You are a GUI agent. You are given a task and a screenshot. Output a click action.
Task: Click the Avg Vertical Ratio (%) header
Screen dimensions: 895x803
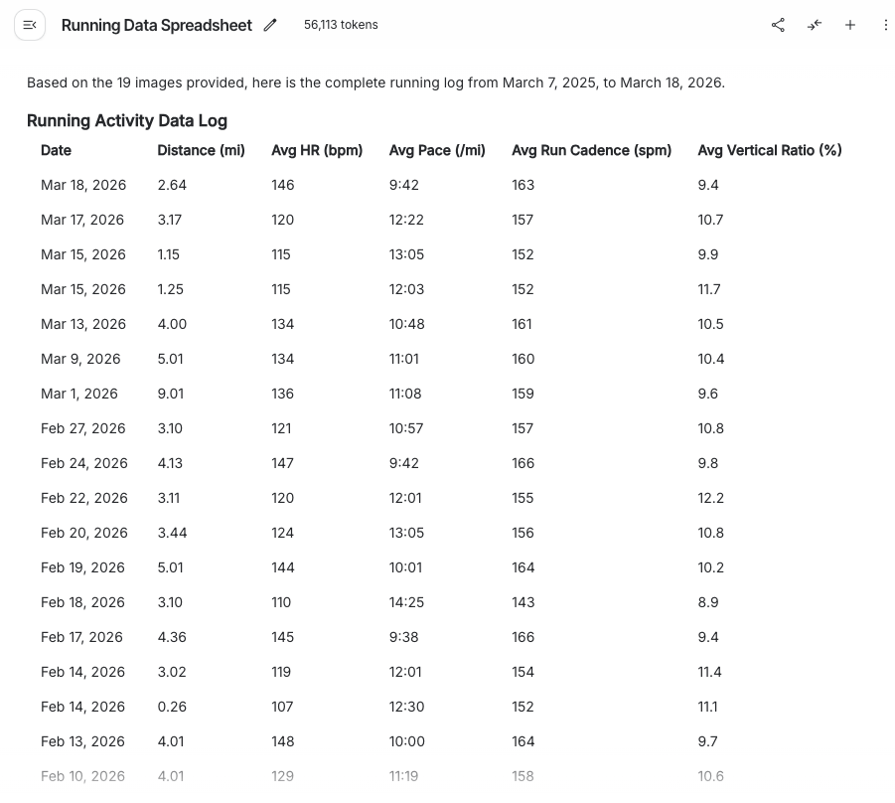[x=769, y=150]
